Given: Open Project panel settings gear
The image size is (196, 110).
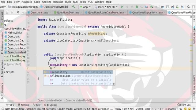Looking at the screenshot, I should tap(18, 12).
